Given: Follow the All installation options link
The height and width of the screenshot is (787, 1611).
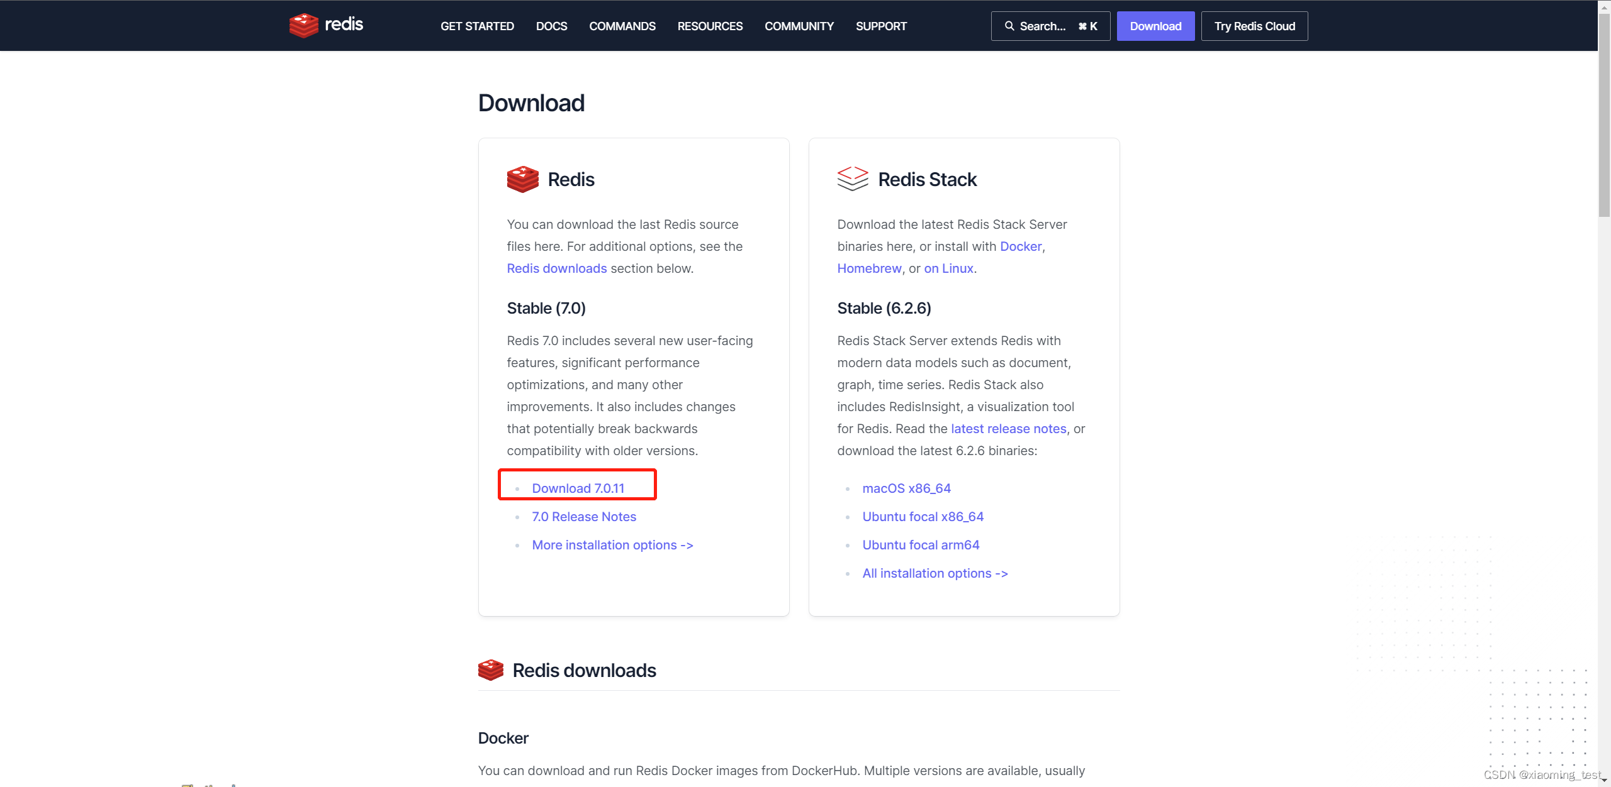Looking at the screenshot, I should [935, 573].
